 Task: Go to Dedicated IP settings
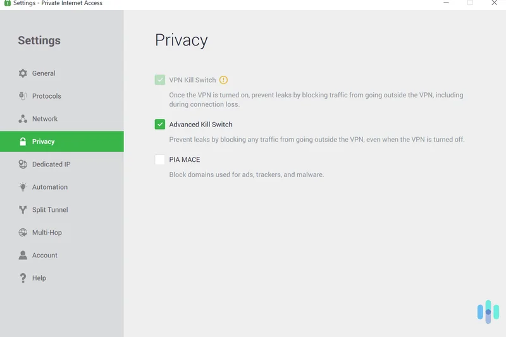[x=61, y=164]
